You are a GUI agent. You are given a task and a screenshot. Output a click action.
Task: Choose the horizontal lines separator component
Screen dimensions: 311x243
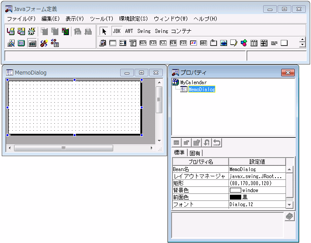point(274,43)
